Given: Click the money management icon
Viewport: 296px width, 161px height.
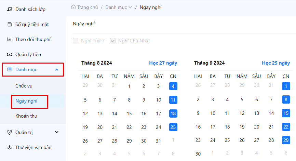Looking at the screenshot, I should [x=10, y=54].
